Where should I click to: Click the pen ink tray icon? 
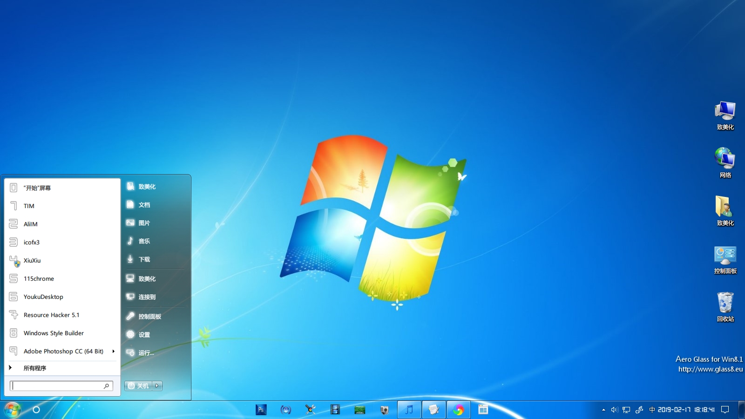639,410
